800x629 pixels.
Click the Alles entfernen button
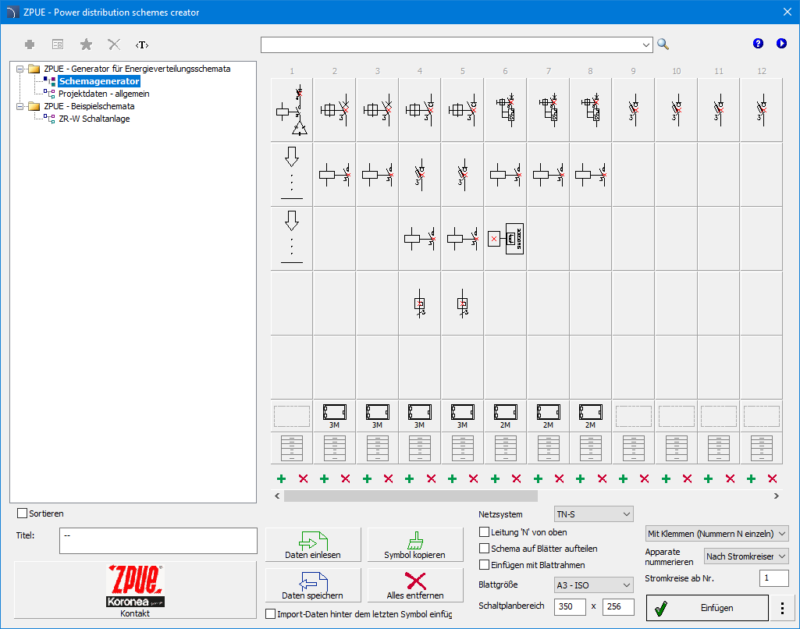click(414, 585)
